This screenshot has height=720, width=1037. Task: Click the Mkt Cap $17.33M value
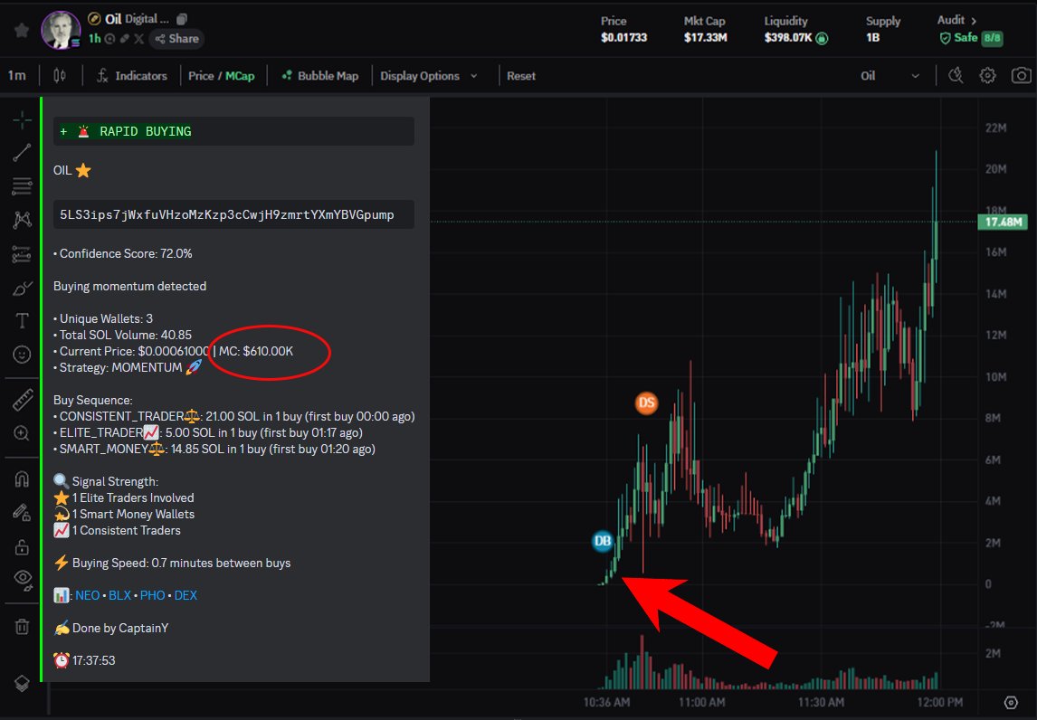705,38
